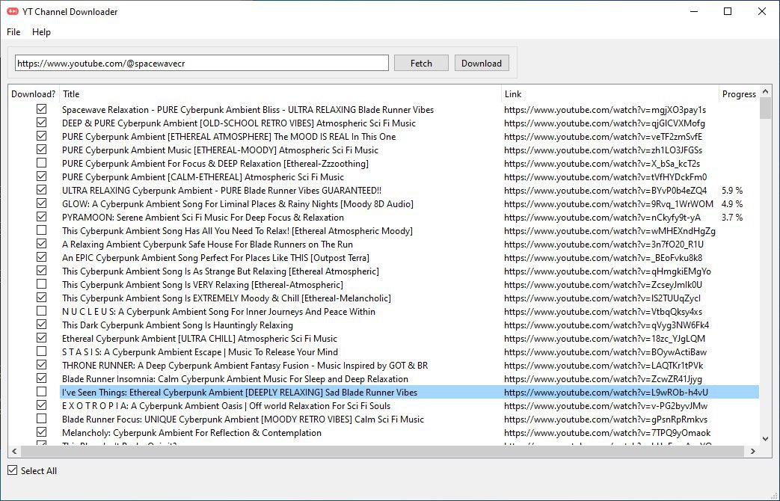Select the title PYRAMOON: Serene Ambient Sci Fi Music
This screenshot has width=780, height=501.
pyautogui.click(x=203, y=218)
